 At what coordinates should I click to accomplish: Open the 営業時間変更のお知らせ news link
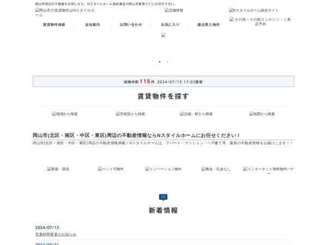tap(56, 234)
